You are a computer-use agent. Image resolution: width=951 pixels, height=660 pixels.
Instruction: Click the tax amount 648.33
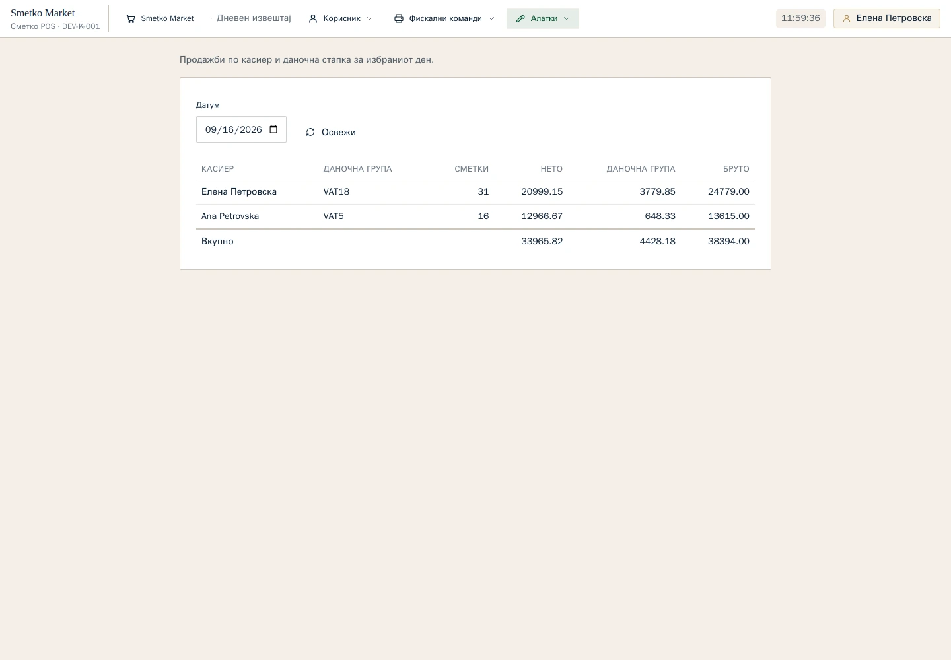coord(660,216)
